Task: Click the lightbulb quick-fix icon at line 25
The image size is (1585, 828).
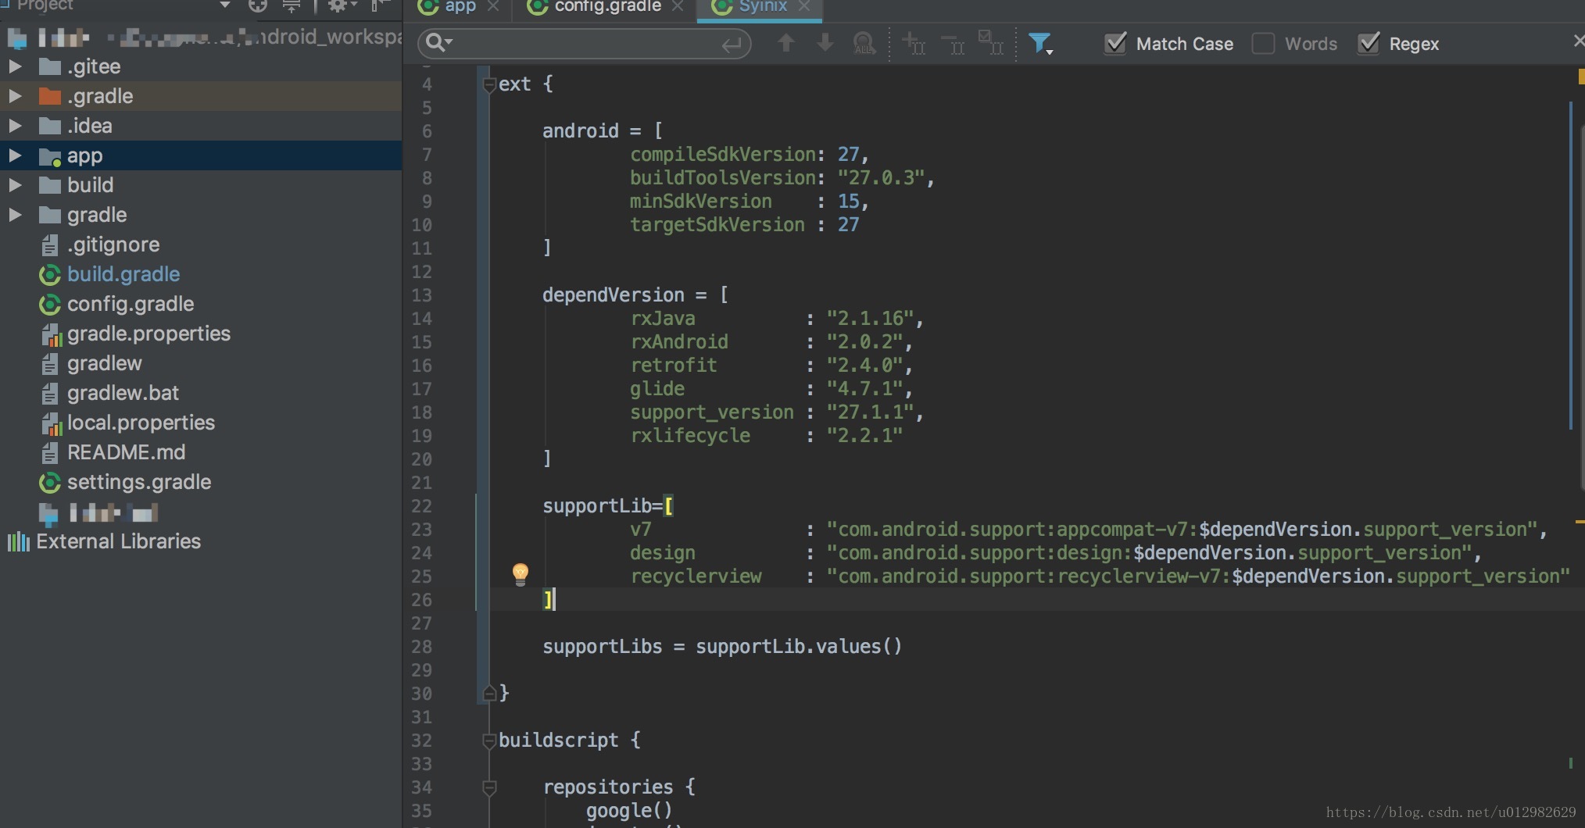Action: click(521, 574)
